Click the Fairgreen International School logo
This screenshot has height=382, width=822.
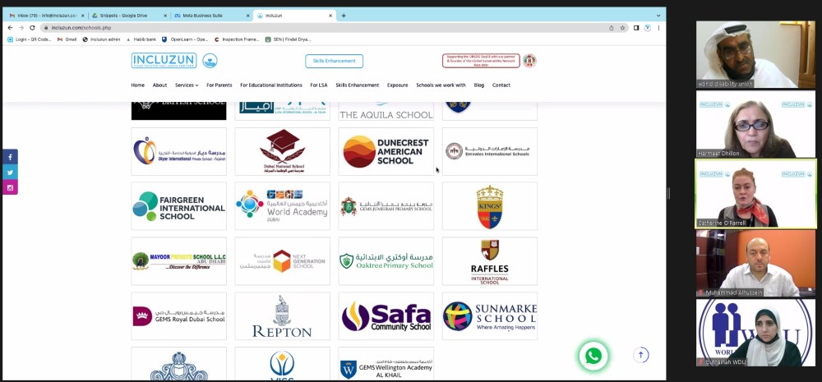pos(178,206)
